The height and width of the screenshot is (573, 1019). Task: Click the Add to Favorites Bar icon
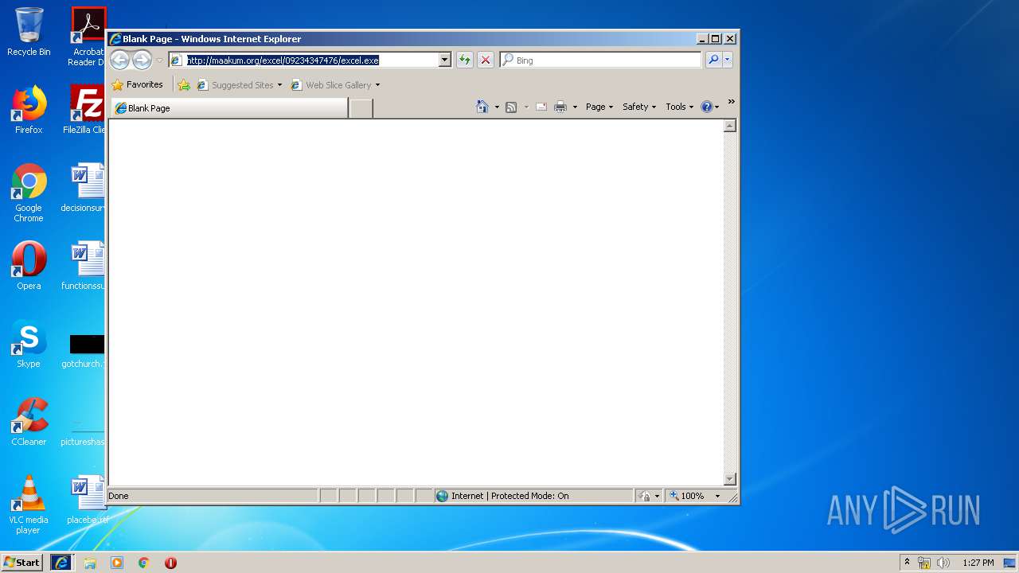click(184, 85)
